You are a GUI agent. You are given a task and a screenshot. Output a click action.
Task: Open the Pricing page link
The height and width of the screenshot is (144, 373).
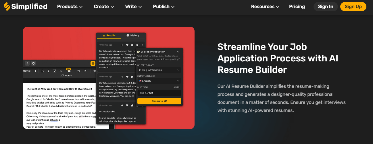click(x=297, y=7)
